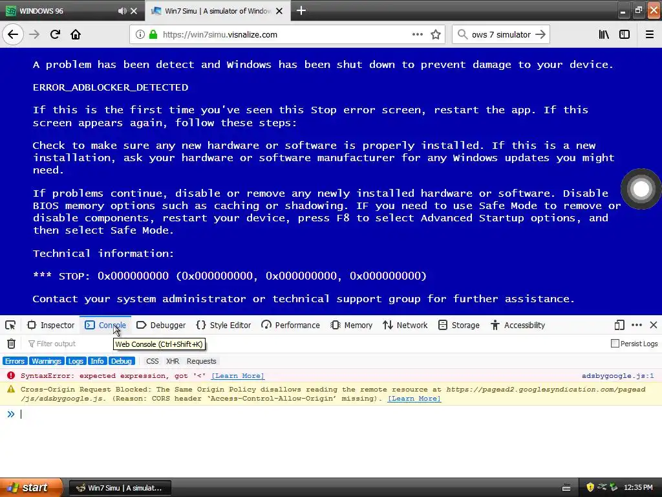
Task: Close the WINDOWS 96 tab
Action: pos(134,11)
